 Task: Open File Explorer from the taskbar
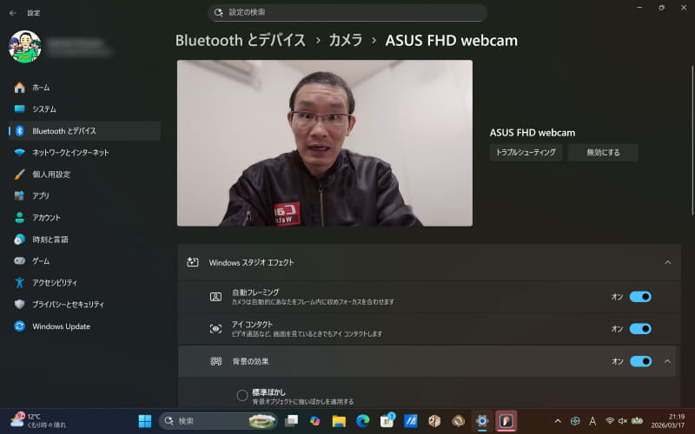point(339,421)
